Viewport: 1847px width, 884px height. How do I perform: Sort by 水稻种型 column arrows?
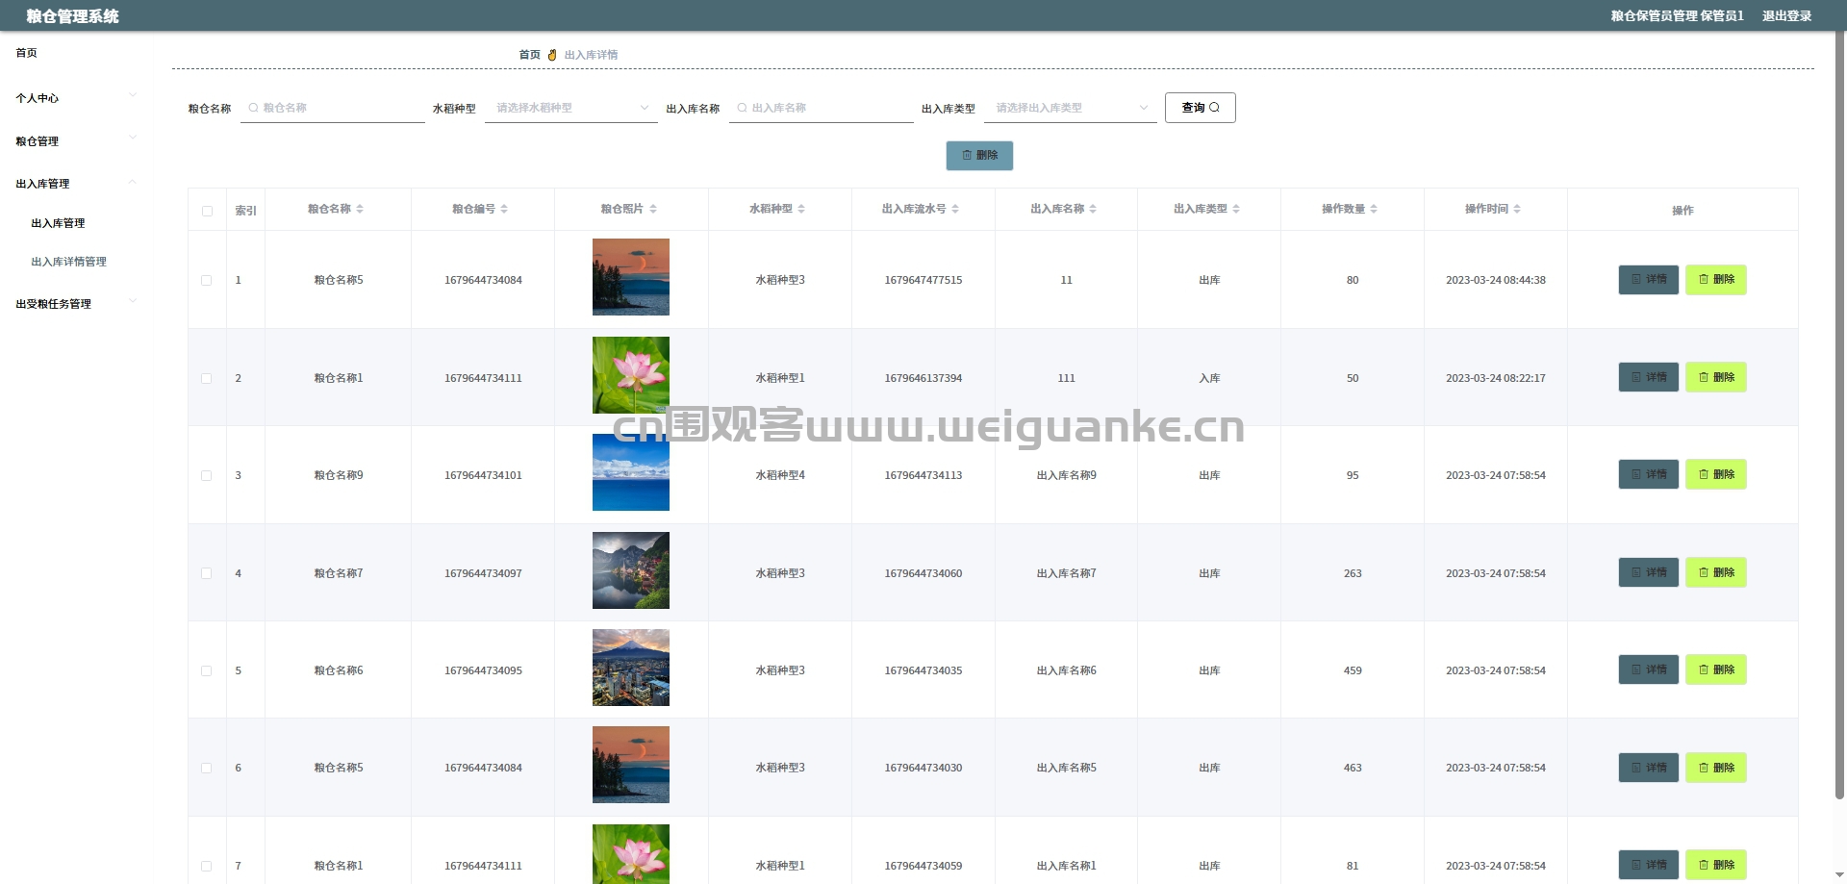pos(801,209)
